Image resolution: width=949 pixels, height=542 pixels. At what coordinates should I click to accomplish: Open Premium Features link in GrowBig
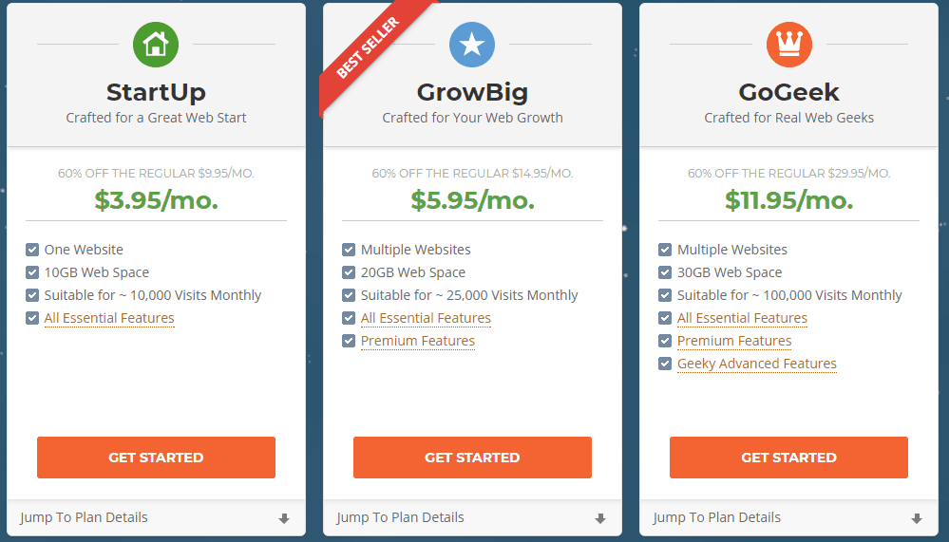coord(418,341)
